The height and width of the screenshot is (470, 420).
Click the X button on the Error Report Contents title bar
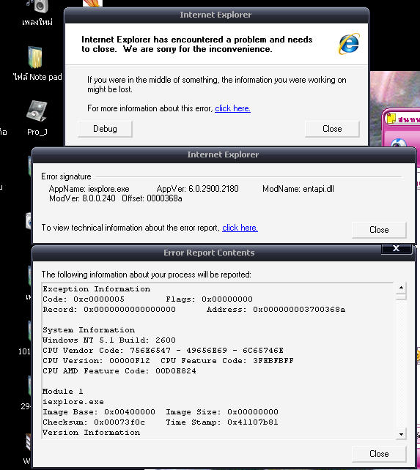(x=396, y=248)
